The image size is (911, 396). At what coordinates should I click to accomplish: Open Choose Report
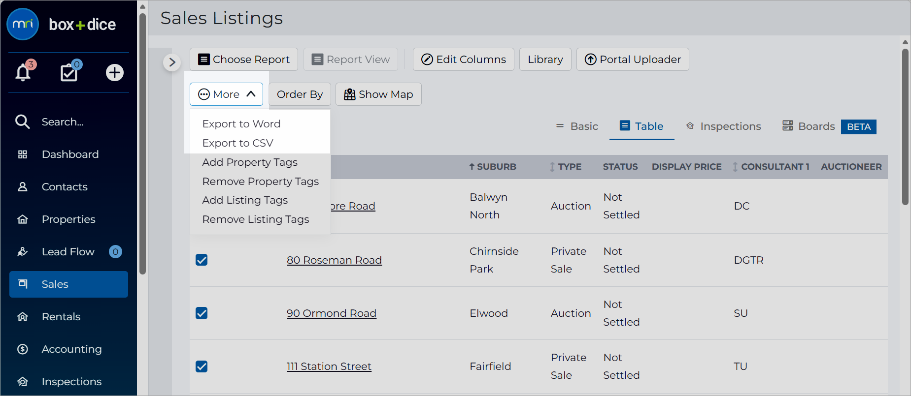(x=244, y=60)
